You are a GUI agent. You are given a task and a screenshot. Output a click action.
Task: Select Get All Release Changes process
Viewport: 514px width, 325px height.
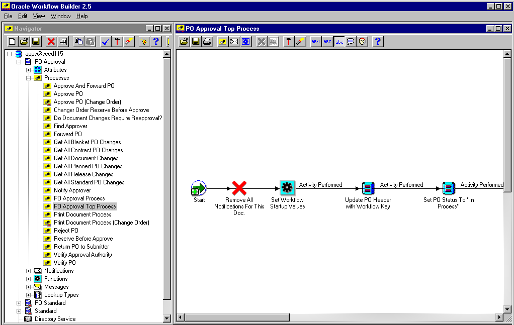(x=83, y=174)
